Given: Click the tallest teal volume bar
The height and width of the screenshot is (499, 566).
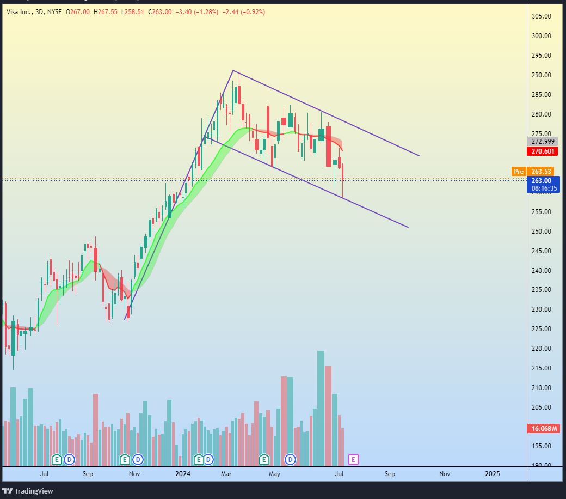Looking at the screenshot, I should pos(321,409).
